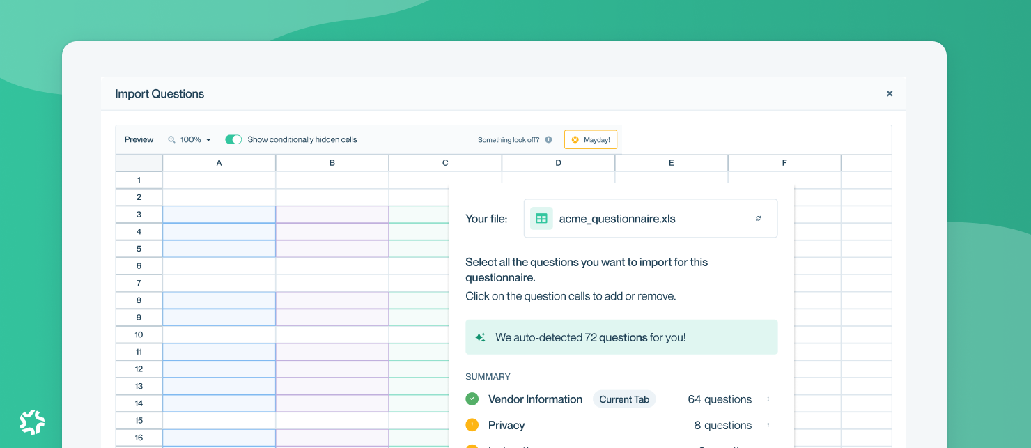Select the Current Tab badge
This screenshot has height=448, width=1031.
[624, 399]
